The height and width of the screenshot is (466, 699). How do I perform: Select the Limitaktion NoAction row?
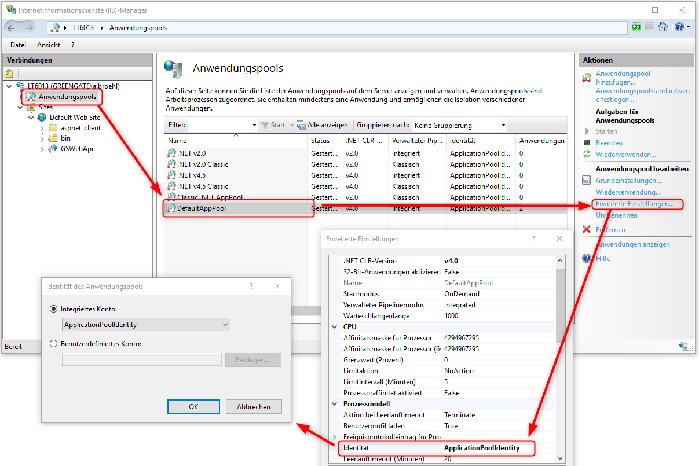coord(442,371)
